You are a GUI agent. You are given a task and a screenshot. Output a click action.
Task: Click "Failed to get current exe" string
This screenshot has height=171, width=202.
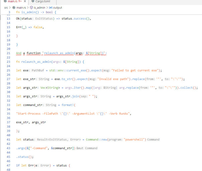(x=135, y=70)
